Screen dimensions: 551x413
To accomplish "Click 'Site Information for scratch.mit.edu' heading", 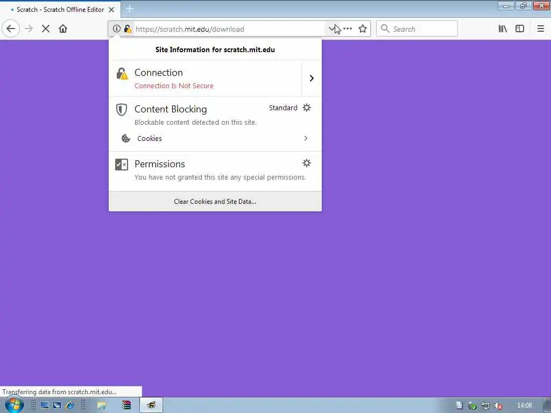I will pos(215,49).
